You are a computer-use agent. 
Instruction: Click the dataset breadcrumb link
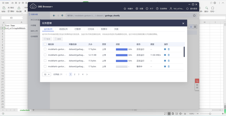[x=100, y=15]
